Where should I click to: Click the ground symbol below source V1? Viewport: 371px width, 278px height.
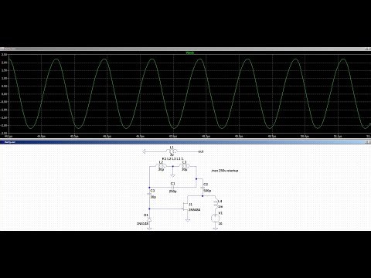pos(215,228)
